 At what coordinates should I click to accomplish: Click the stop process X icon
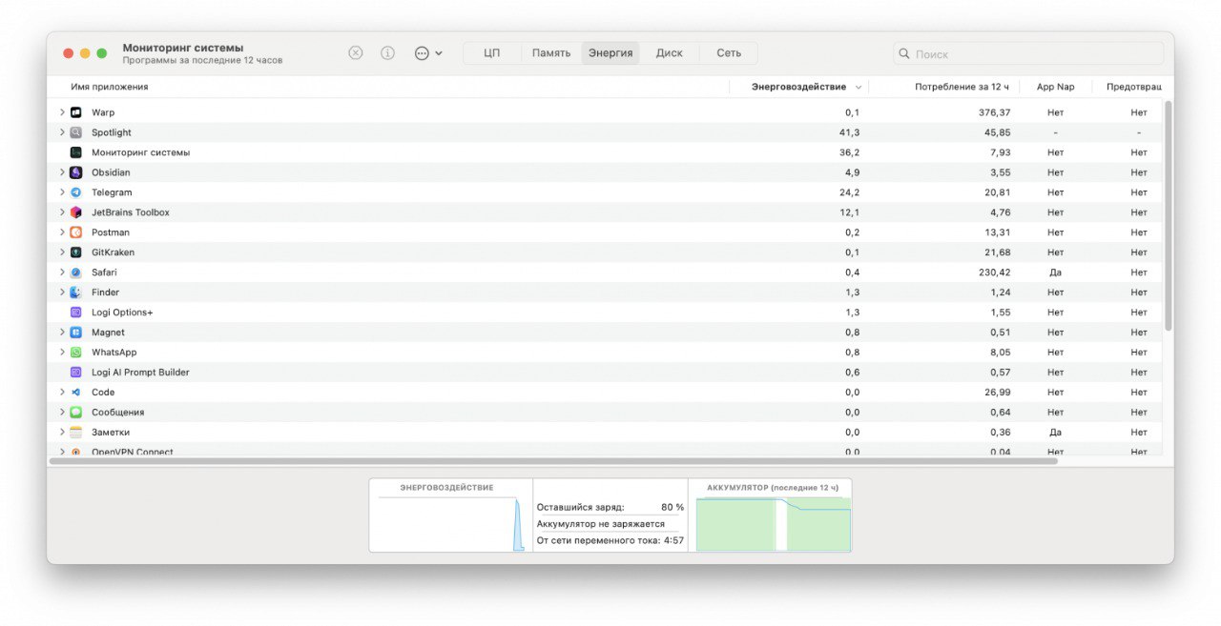(x=356, y=53)
